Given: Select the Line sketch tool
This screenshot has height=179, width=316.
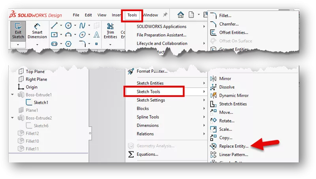Looking at the screenshot, I should tap(54, 26).
